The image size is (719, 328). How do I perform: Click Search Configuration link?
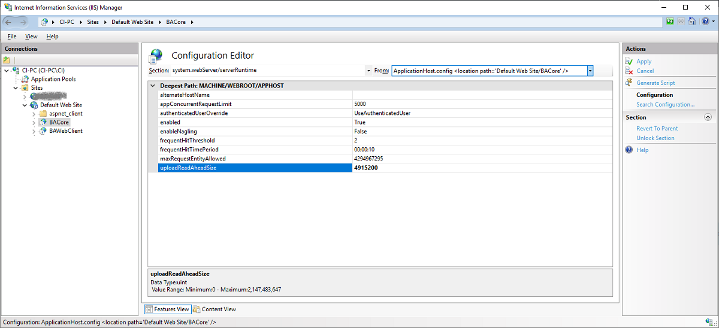tap(665, 104)
